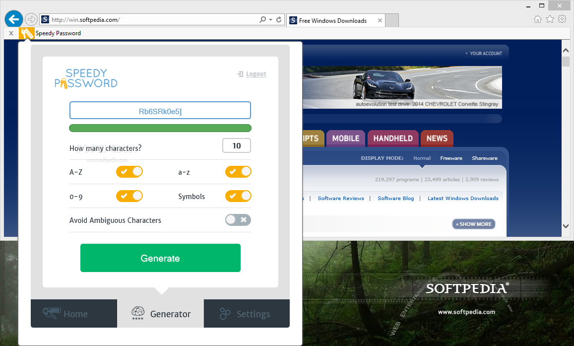Click the Corvette Stingray banner image
Image resolution: width=574 pixels, height=346 pixels.
tap(402, 87)
